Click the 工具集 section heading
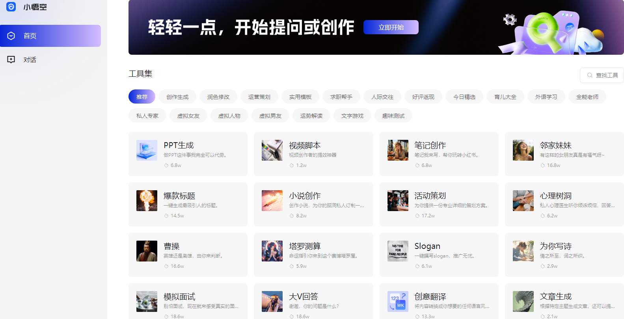This screenshot has width=624, height=319. pyautogui.click(x=140, y=74)
